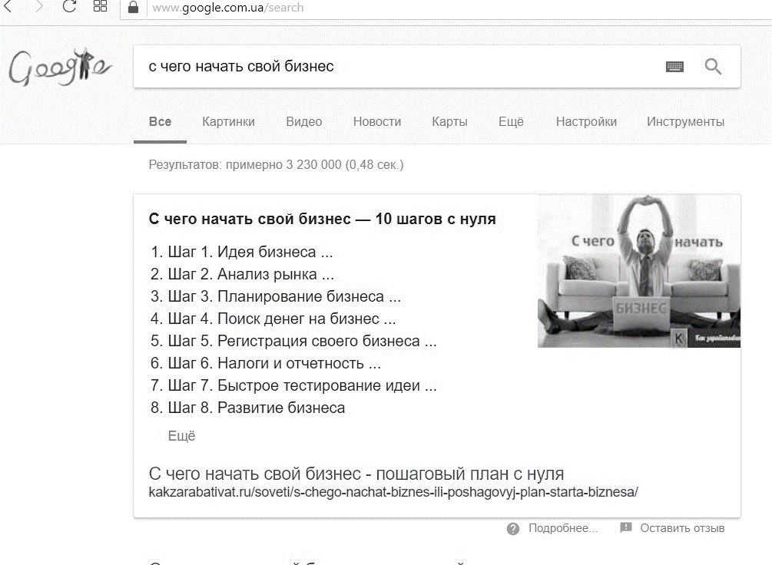Image resolution: width=772 pixels, height=565 pixels.
Task: Click "Шаг 5. Регистрация своего бизнеса" line
Action: tap(303, 341)
